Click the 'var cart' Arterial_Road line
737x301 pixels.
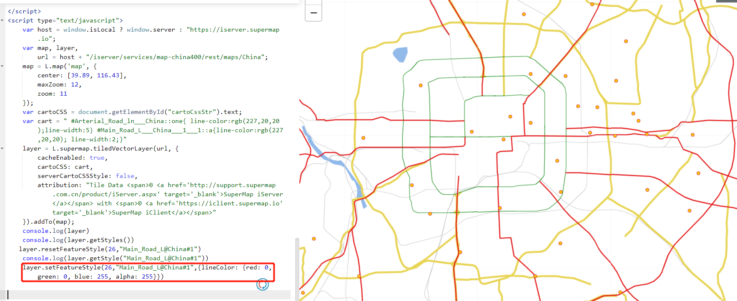(x=151, y=121)
